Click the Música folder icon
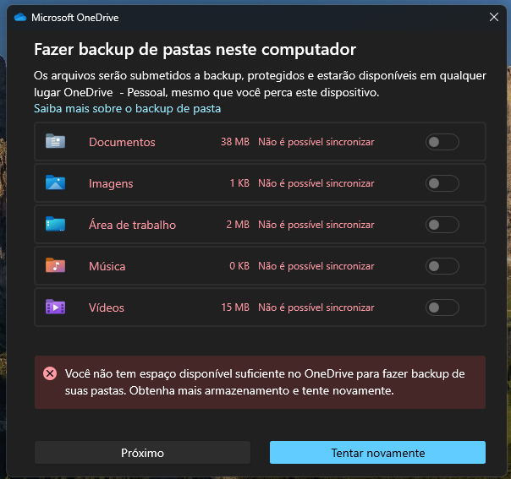 55,266
